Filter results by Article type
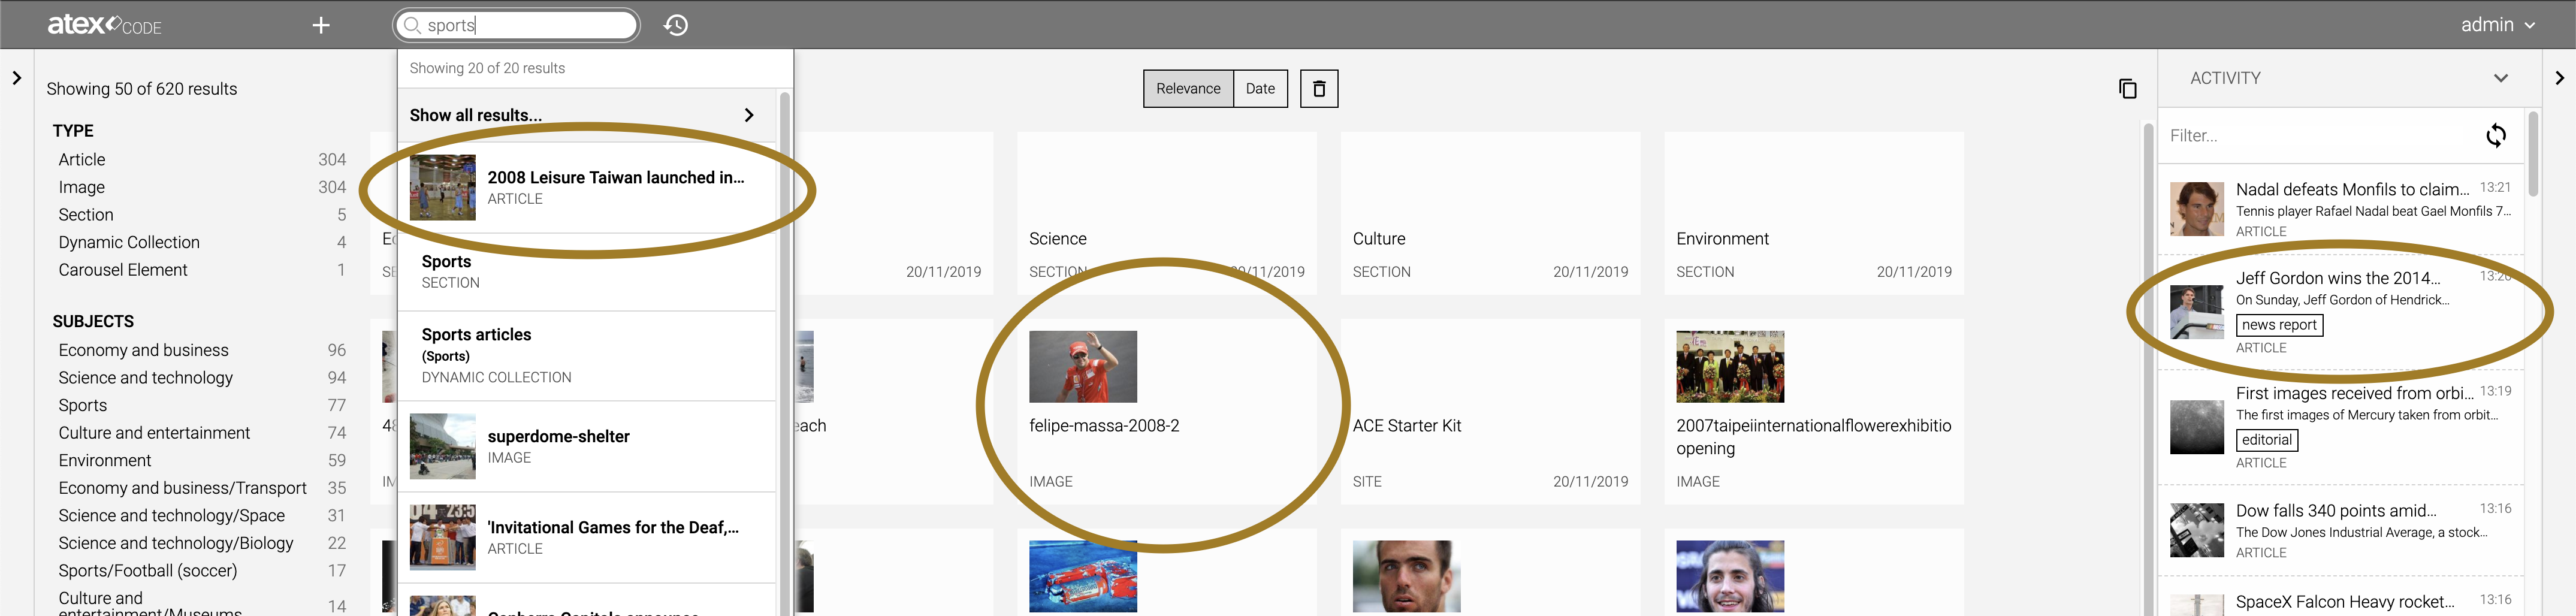 click(x=82, y=159)
